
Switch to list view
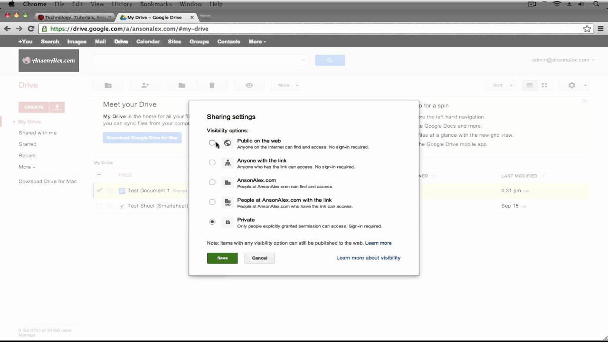point(529,85)
